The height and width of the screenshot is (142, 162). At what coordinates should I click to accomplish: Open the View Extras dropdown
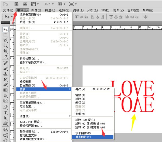click(x=35, y=4)
